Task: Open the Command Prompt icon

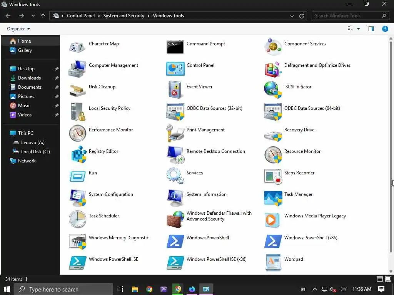Action: (x=175, y=47)
